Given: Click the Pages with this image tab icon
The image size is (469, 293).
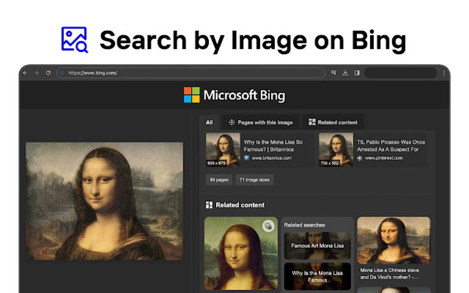Looking at the screenshot, I should (231, 123).
